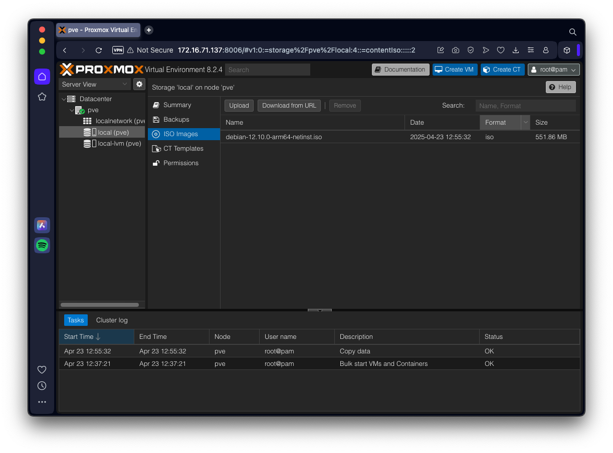Open the Server View dropdown
Image resolution: width=613 pixels, height=453 pixels.
tap(95, 84)
